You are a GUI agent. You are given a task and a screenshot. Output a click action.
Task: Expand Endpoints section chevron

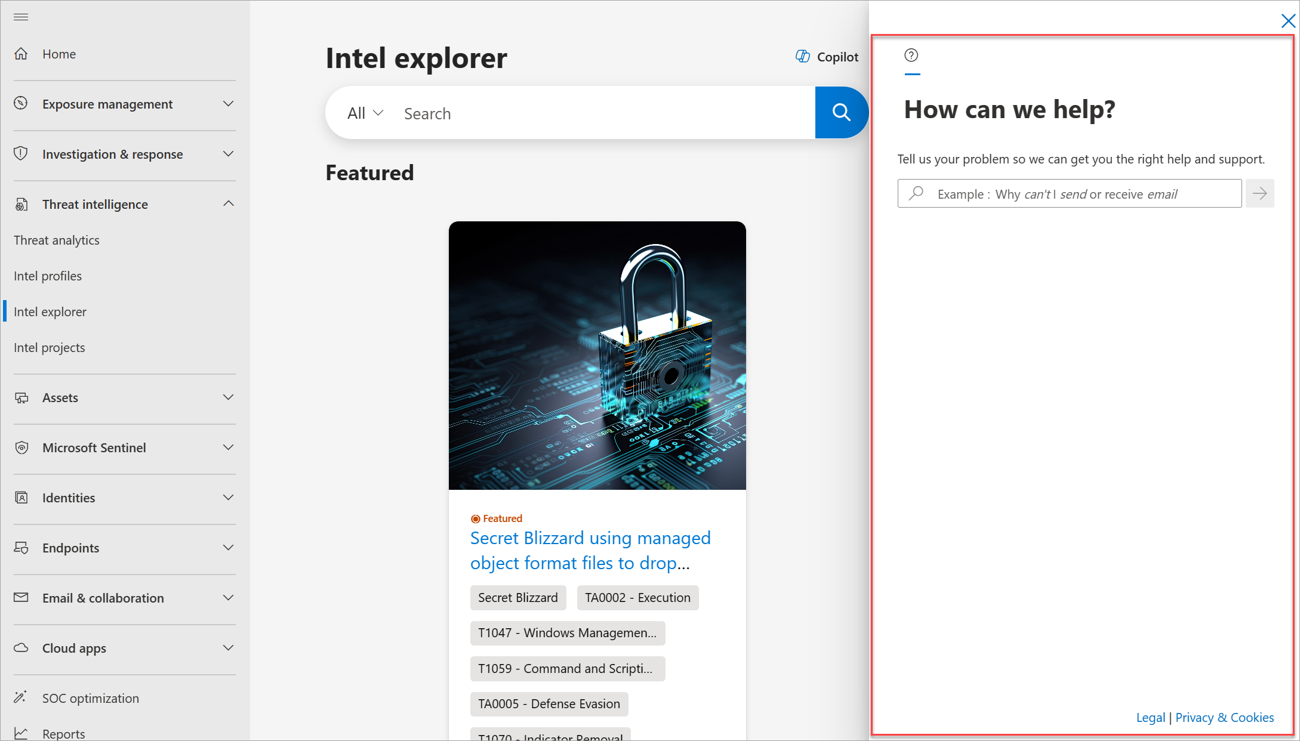[x=228, y=548]
